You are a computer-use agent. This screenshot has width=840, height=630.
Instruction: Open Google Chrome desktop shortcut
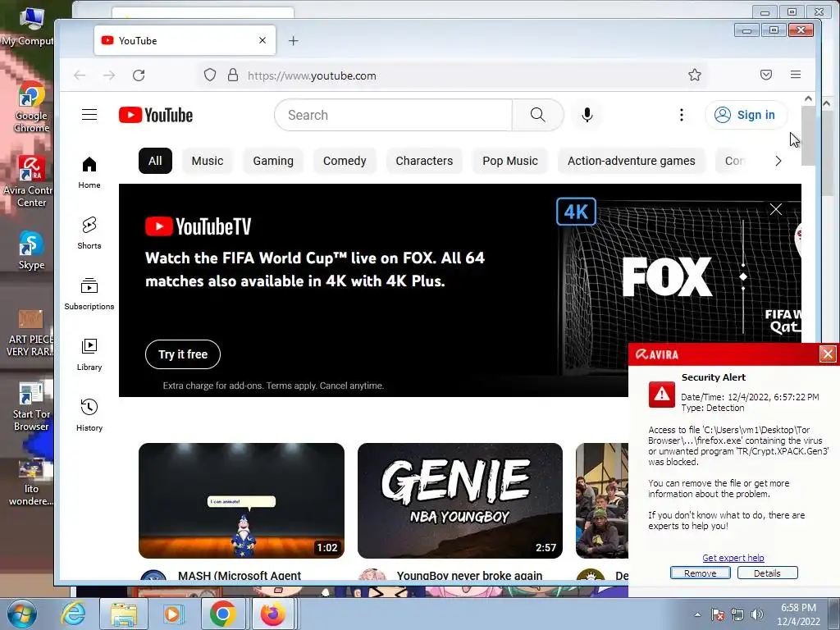tap(32, 107)
